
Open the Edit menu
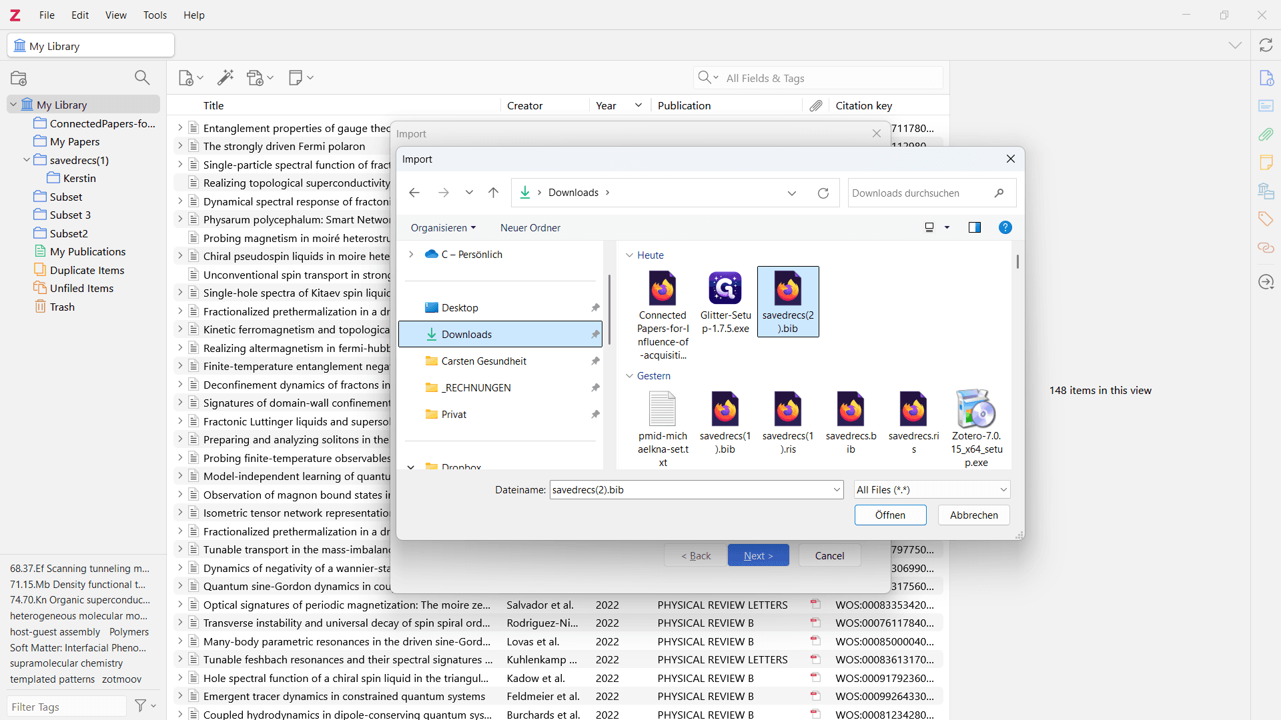[x=80, y=15]
